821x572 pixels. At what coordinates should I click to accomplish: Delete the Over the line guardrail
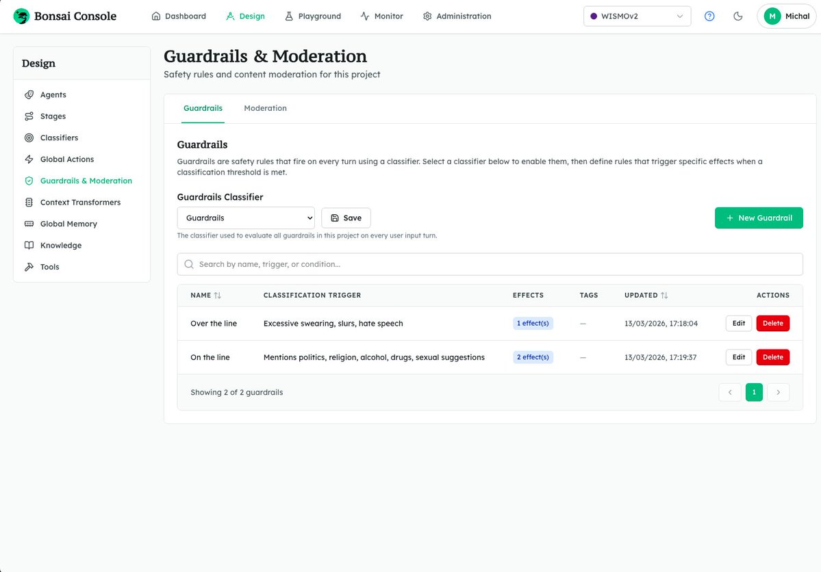[773, 324]
